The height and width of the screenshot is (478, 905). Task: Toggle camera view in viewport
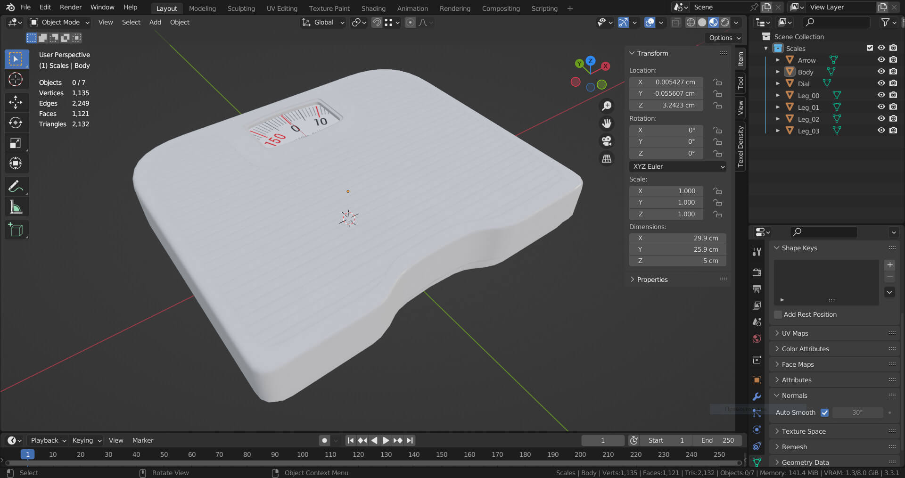(607, 141)
